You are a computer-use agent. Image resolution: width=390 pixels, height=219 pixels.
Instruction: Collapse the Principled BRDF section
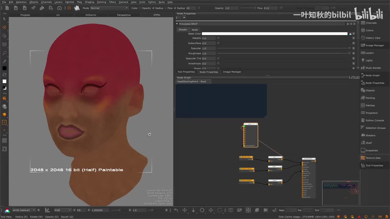(177, 24)
